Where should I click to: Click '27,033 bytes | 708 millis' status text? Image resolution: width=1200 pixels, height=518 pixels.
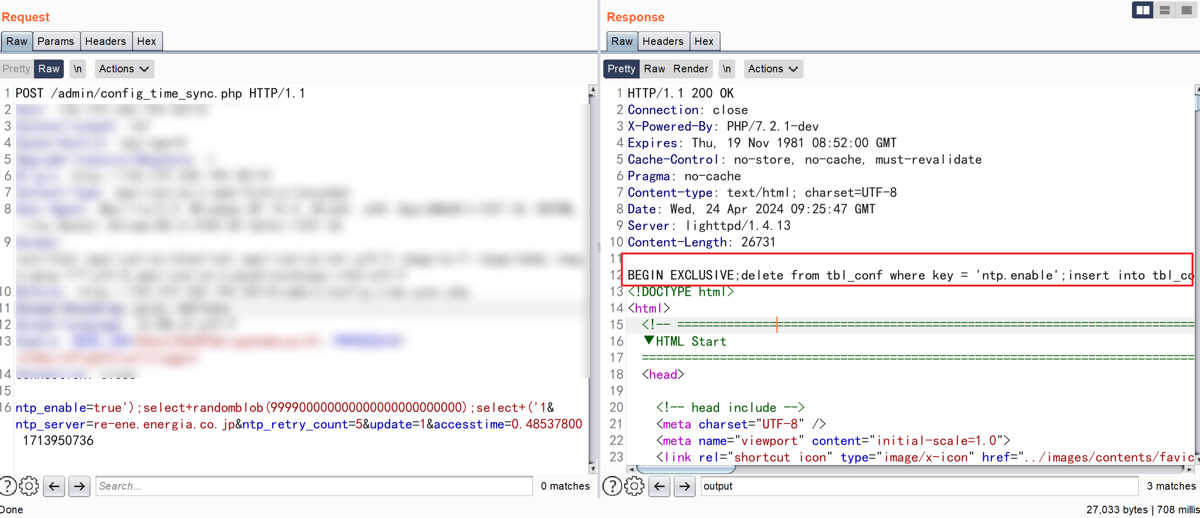tap(1143, 509)
